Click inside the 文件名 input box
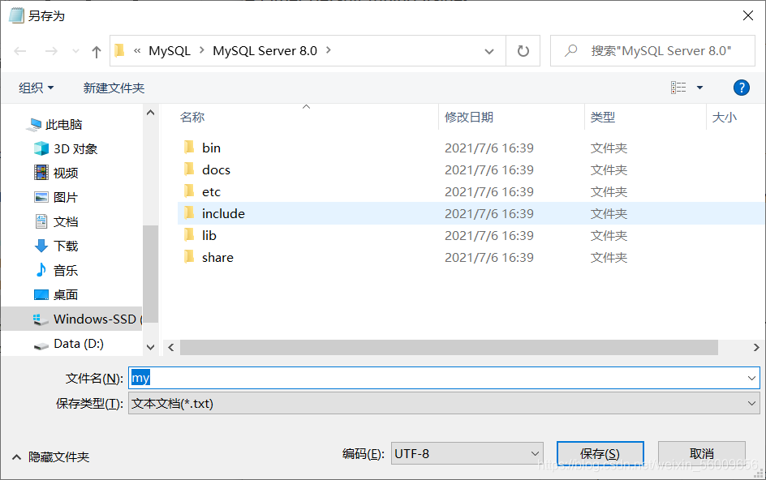 (x=325, y=377)
